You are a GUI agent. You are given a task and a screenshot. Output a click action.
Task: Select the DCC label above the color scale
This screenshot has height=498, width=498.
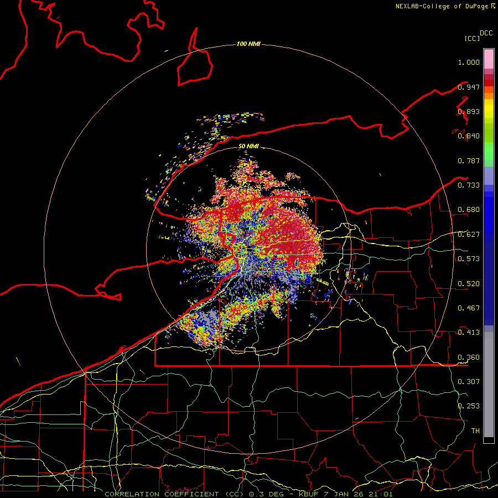click(x=486, y=33)
